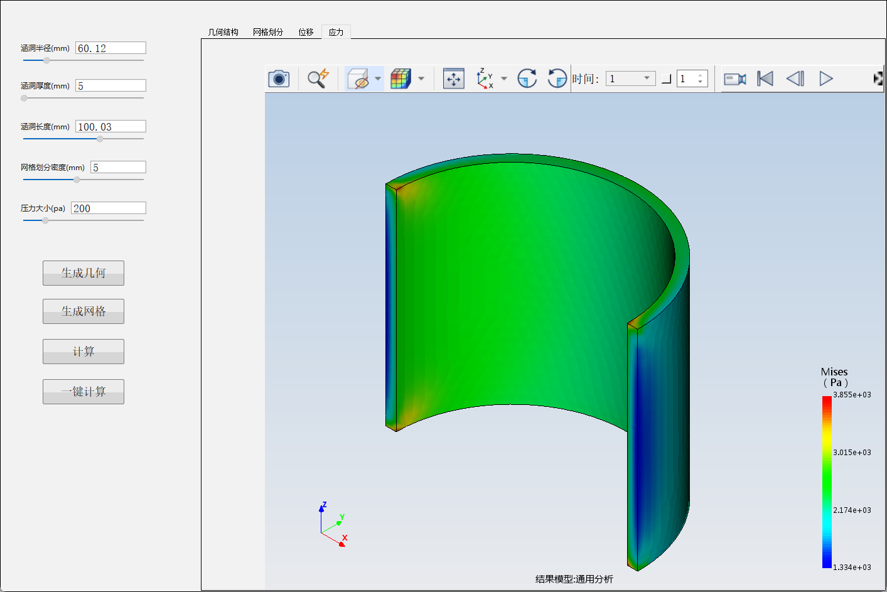Click the legend value 2.174e+03

click(x=852, y=510)
